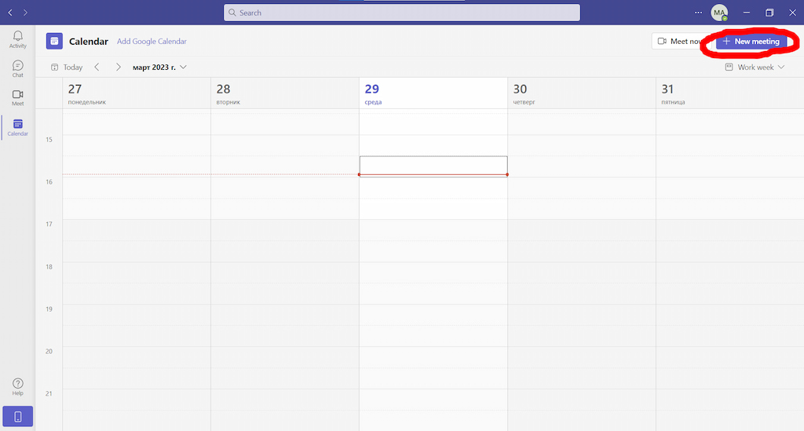This screenshot has width=804, height=431.
Task: Click the Meet now button
Action: click(x=678, y=42)
